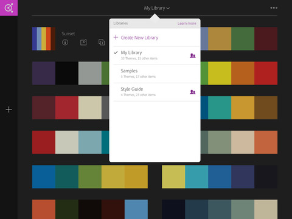
Task: Pick the beige swatch in bottom right theme
Action: pyautogui.click(x=266, y=209)
